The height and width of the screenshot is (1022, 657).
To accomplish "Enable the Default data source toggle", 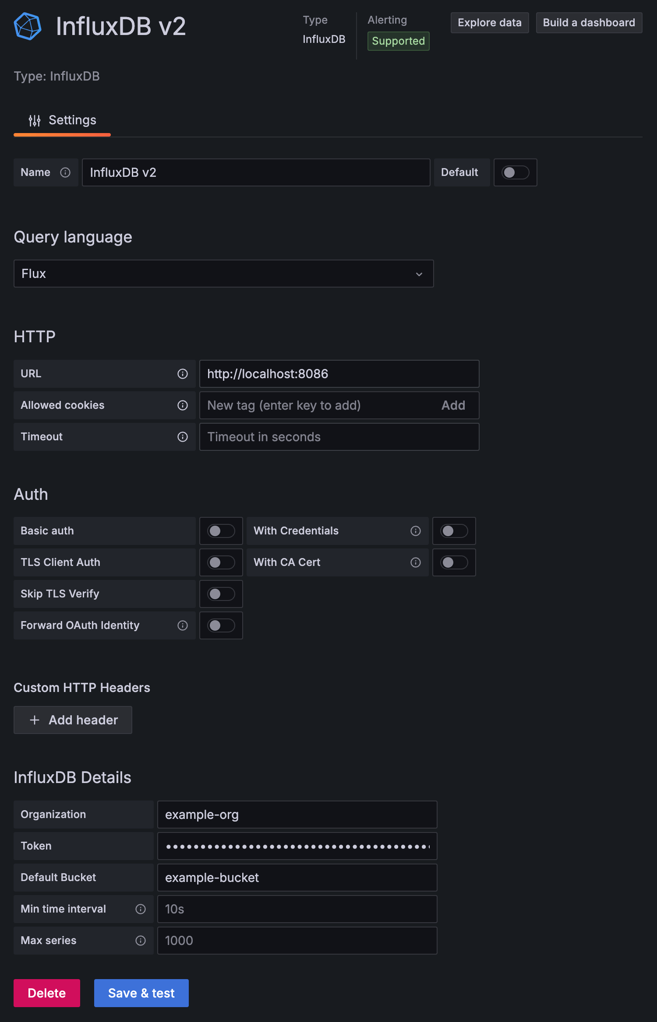I will [515, 172].
